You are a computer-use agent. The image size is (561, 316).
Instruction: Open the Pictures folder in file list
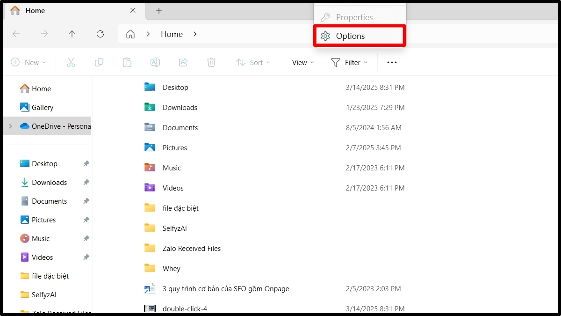(x=175, y=147)
